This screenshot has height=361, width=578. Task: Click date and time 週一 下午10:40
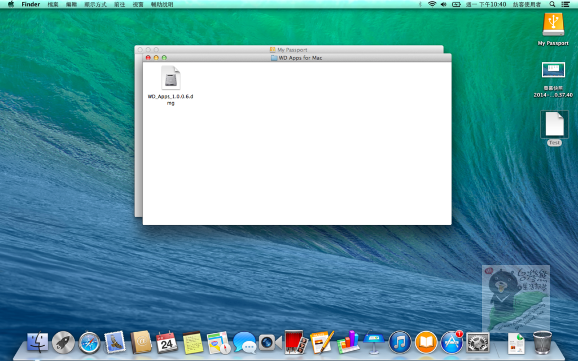pos(486,5)
